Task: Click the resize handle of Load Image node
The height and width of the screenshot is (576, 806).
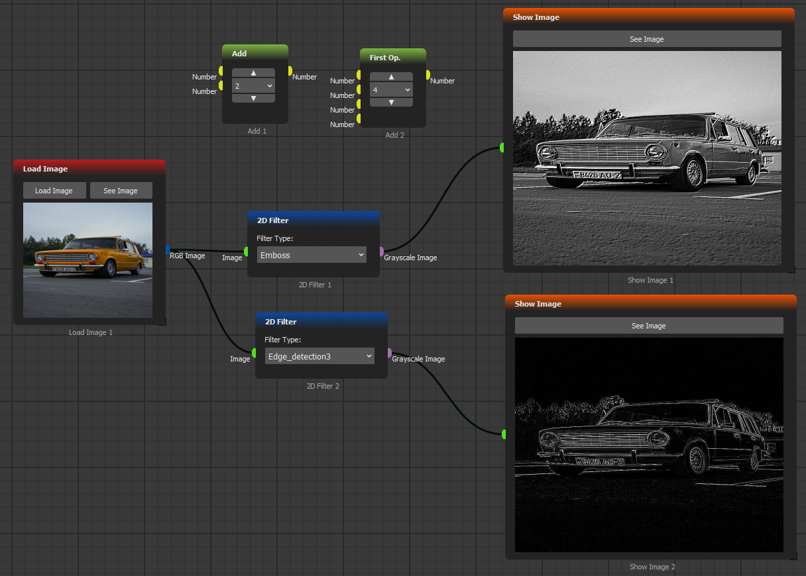Action: pos(162,322)
